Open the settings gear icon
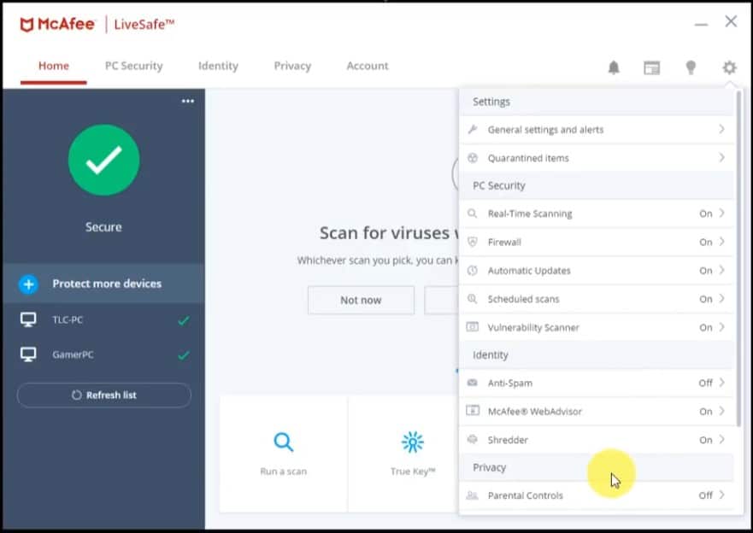Image resolution: width=753 pixels, height=533 pixels. [728, 67]
